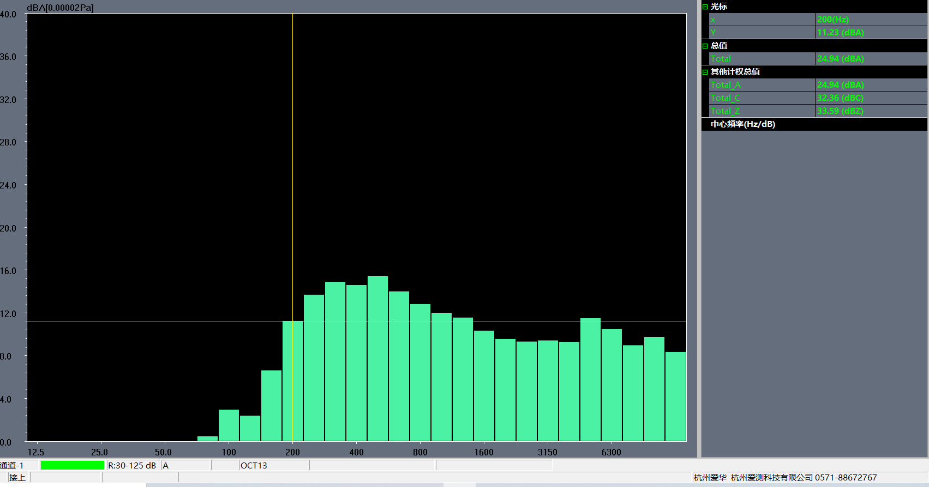Select the cursor Y value 11.23 (dBA)
Viewport: 929px width, 487px height.
point(870,33)
